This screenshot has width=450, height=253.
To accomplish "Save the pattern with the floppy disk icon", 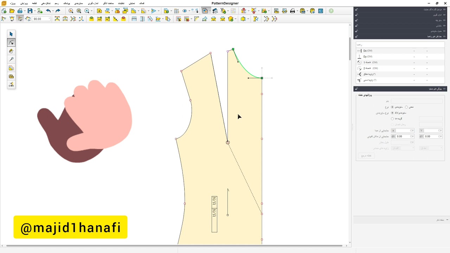I will pyautogui.click(x=30, y=11).
